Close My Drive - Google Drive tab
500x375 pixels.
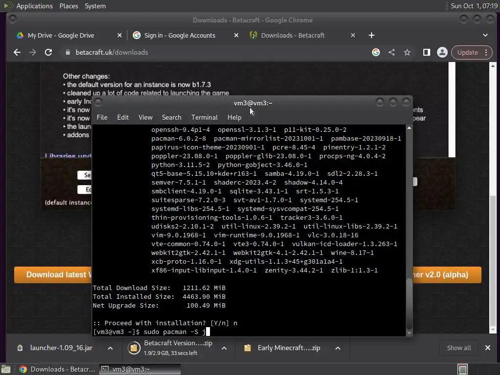[x=120, y=35]
